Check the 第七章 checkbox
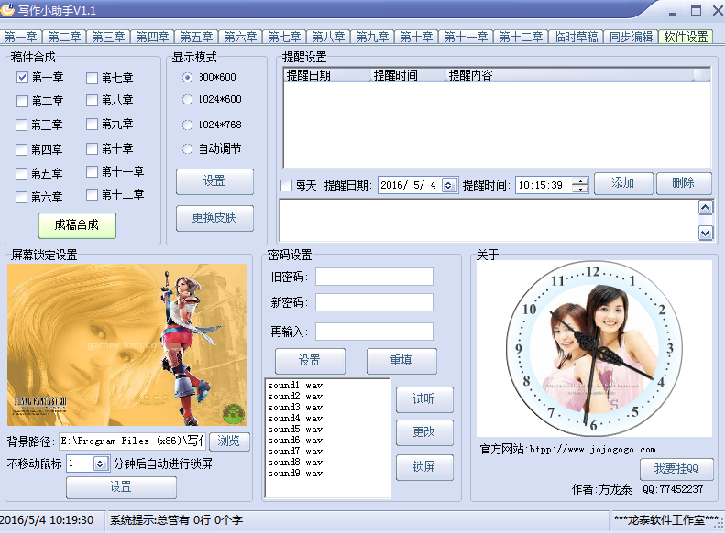This screenshot has width=725, height=534. (92, 78)
